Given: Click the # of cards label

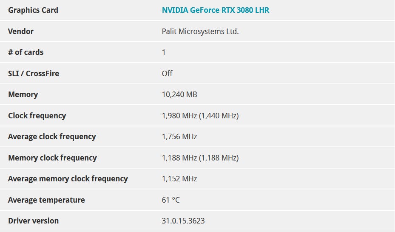Looking at the screenshot, I should [x=26, y=52].
